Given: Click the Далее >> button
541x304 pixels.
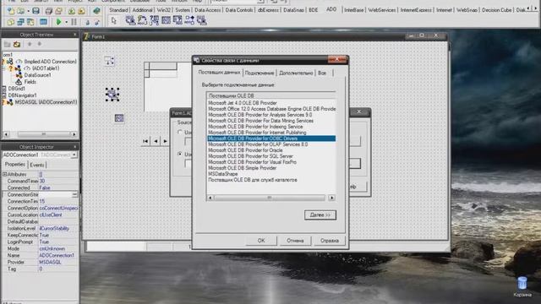Looking at the screenshot, I should coord(320,215).
